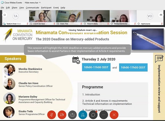
Task: Click the headset icon left of Claudia ten Have name
Action: click(31, 24)
